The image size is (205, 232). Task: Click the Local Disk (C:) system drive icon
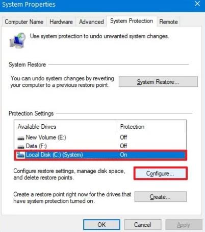[x=21, y=155]
